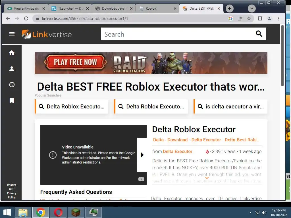Open the bookmarks icon in sidebar
291x218 pixels.
tap(12, 100)
